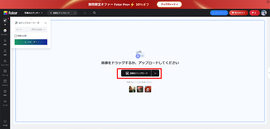Click the AIアップスケーラー panel title icon
This screenshot has height=129, width=270.
16,23
